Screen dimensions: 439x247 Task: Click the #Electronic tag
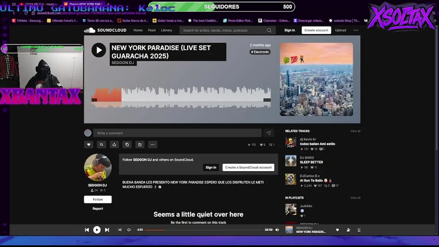(260, 52)
